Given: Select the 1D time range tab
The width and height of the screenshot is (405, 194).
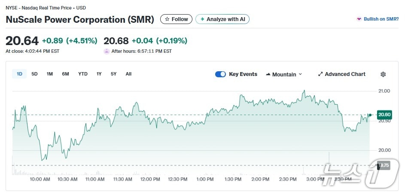Looking at the screenshot, I should click(x=19, y=74).
